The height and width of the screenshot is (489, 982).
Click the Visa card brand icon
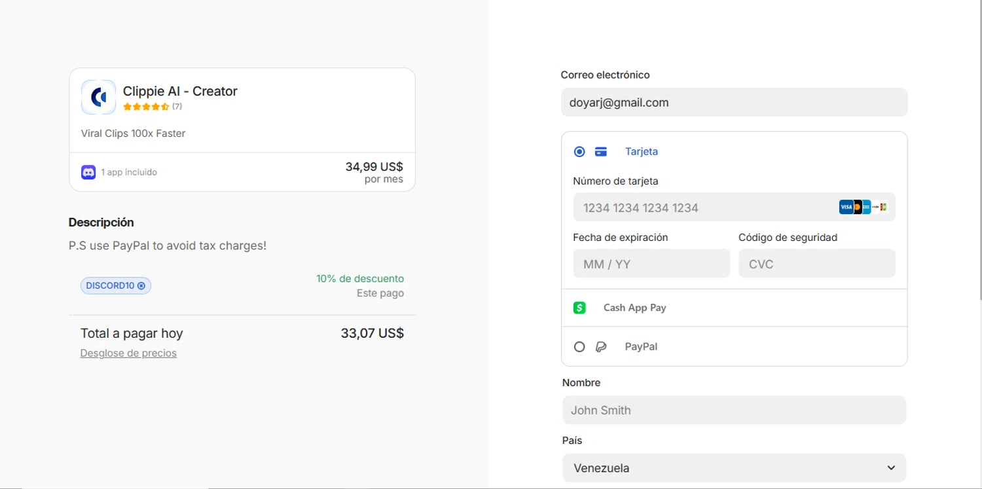pos(846,208)
